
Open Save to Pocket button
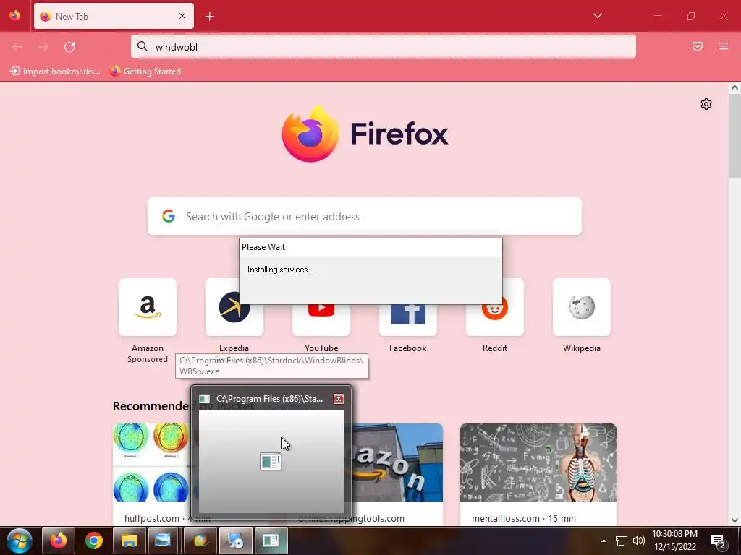click(x=698, y=46)
